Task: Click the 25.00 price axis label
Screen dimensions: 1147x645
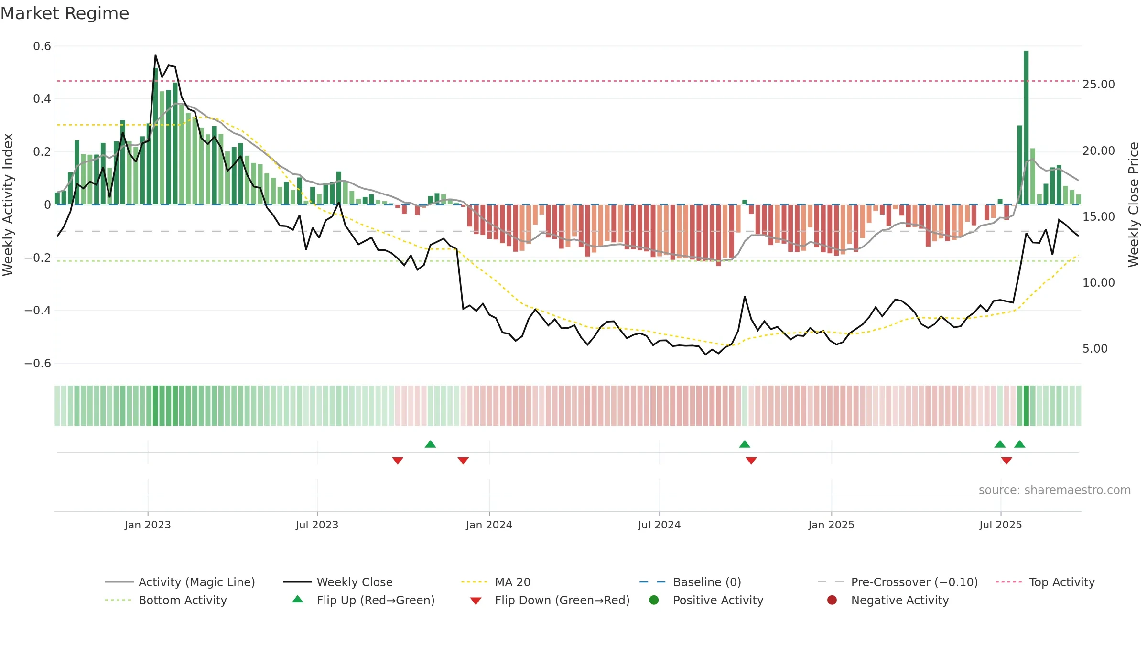Action: coord(1098,85)
